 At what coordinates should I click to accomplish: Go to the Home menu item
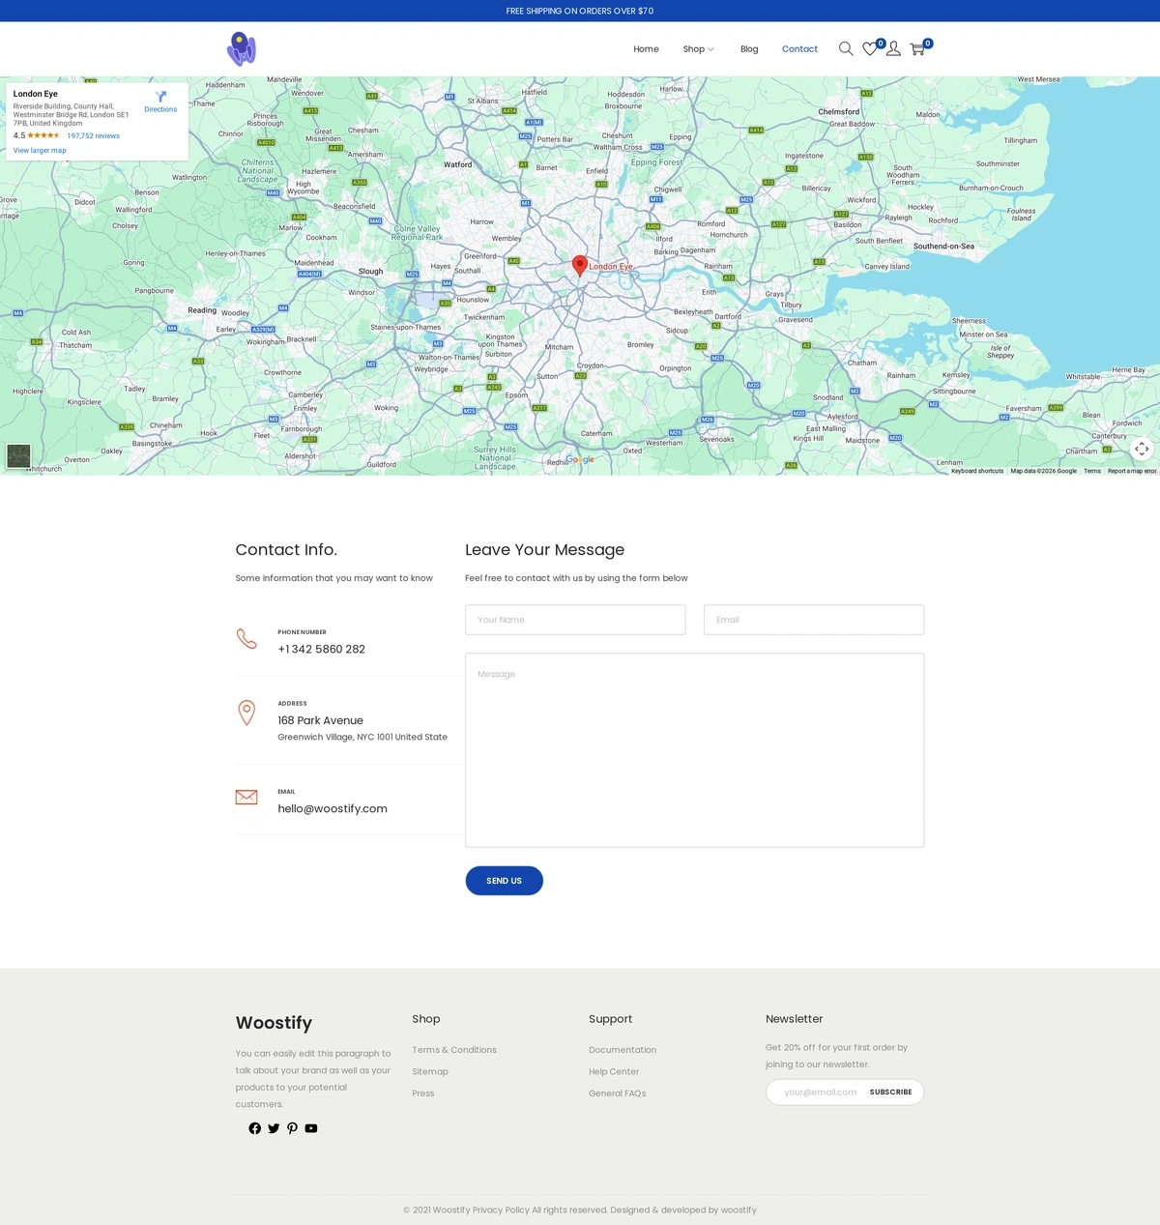(x=646, y=49)
